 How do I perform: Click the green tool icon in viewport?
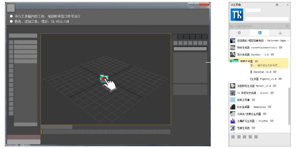(104, 79)
